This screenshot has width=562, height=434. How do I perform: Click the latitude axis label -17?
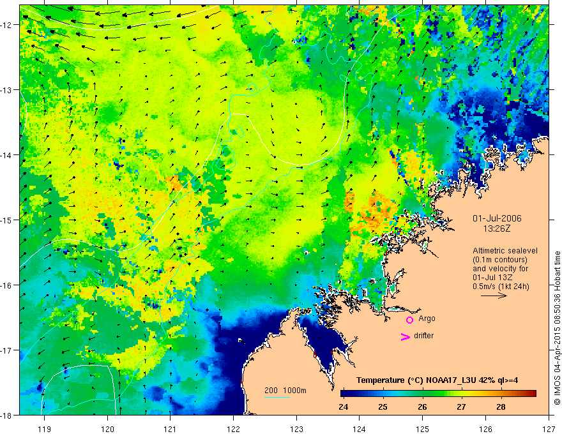click(7, 350)
